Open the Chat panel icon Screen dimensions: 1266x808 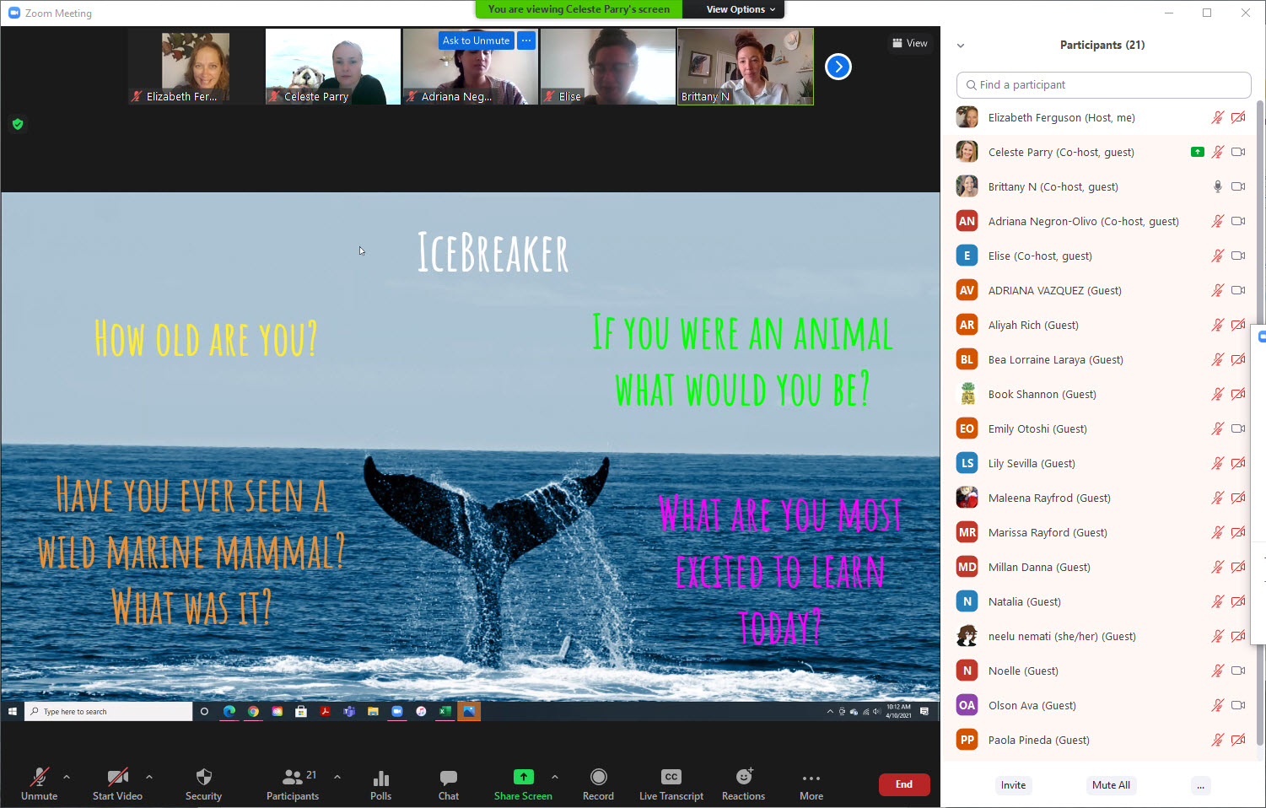(x=448, y=777)
